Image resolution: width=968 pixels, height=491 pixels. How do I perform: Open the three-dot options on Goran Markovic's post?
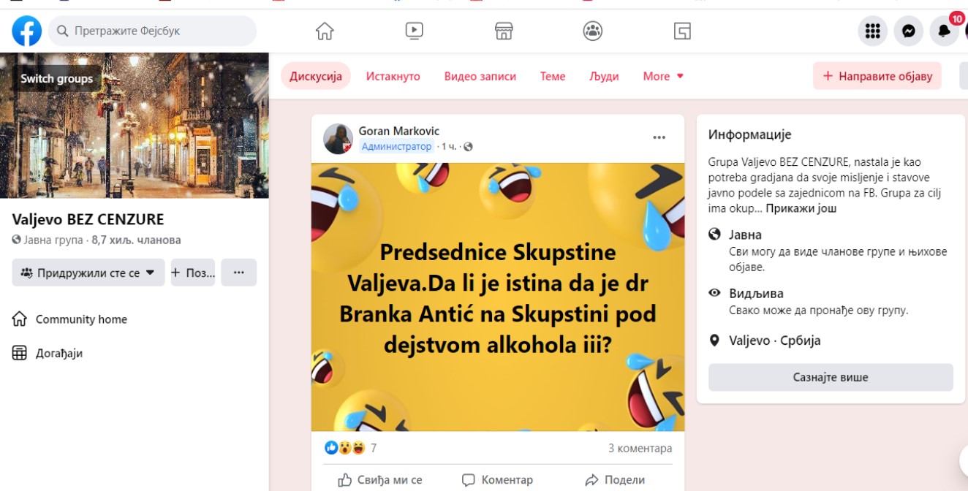659,137
